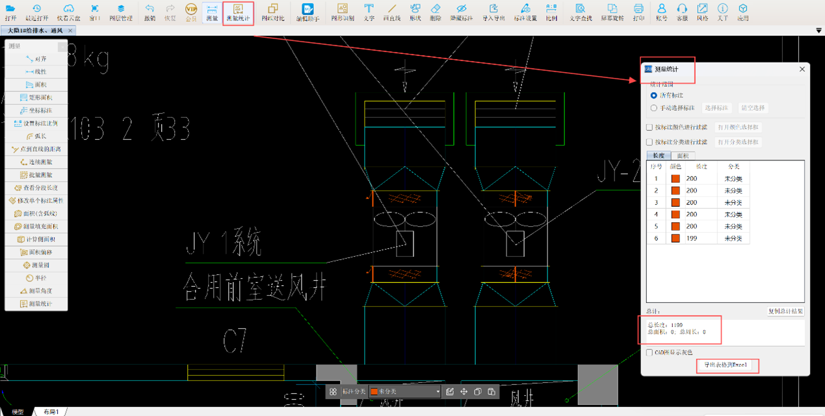Click the 打印 print icon

(x=638, y=12)
